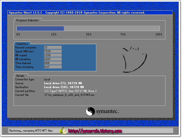Click the blue progress indicator bar

click(40, 29)
